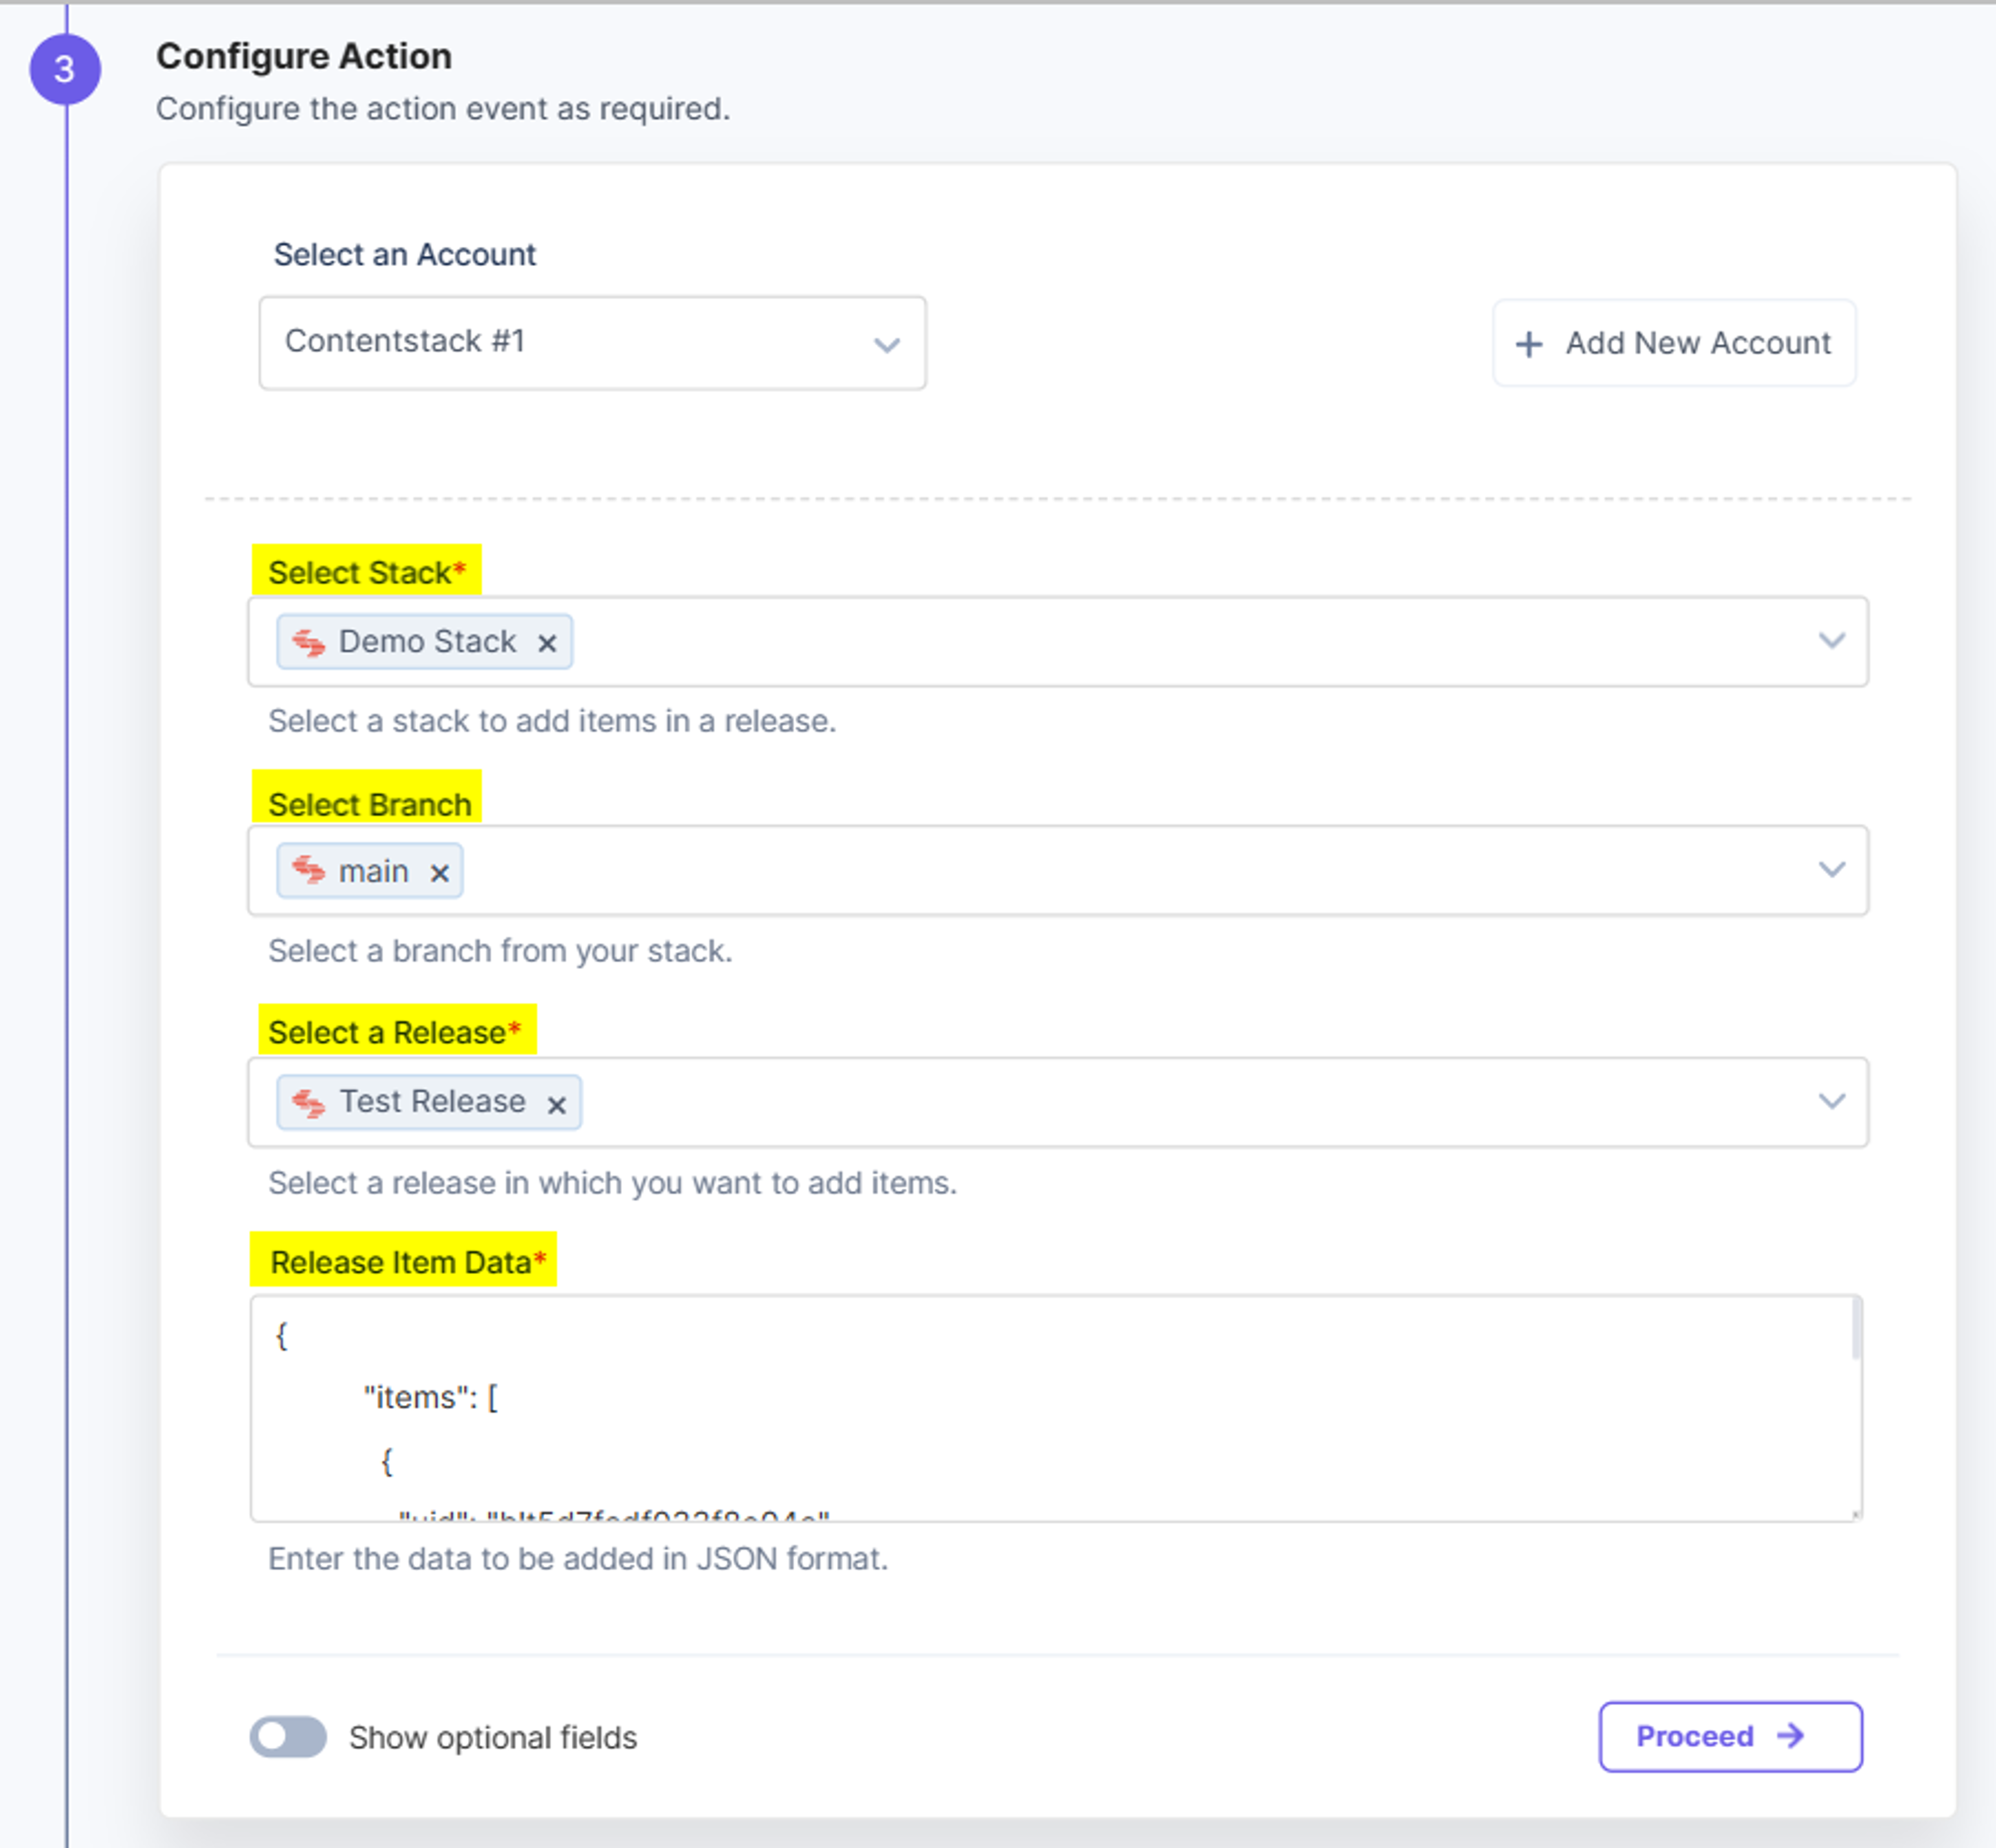Click the Configure Action heading

click(x=304, y=56)
